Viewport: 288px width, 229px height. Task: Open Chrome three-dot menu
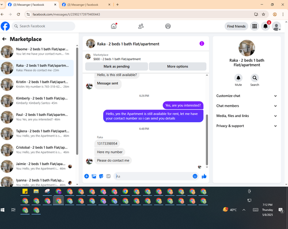(283, 14)
